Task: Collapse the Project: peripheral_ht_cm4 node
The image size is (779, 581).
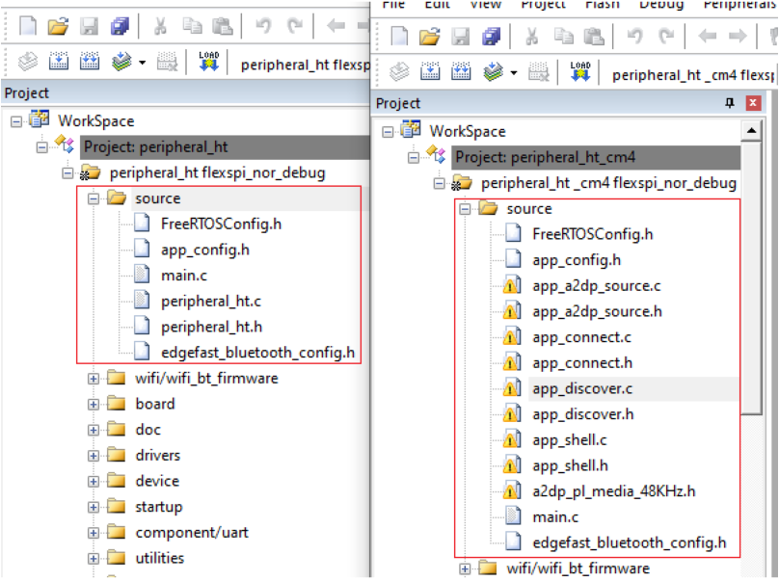Action: coord(414,157)
